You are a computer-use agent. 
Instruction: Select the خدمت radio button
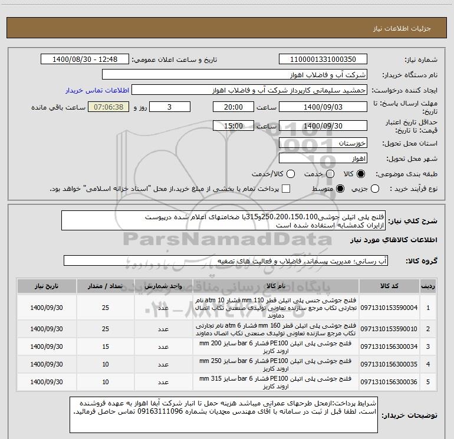330,174
